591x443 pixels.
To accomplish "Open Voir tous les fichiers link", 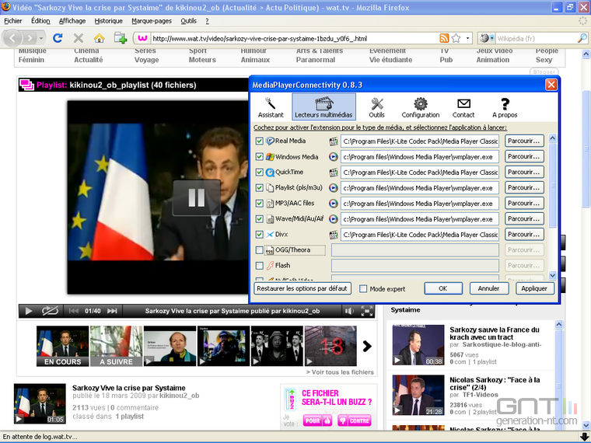I will click(x=340, y=372).
